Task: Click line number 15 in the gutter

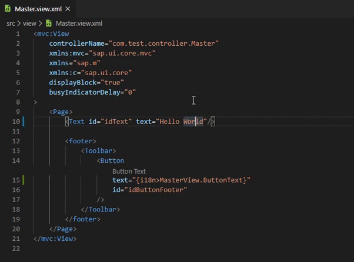Action: point(16,180)
